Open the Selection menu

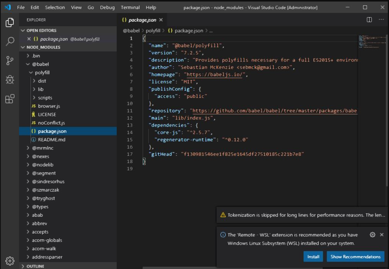click(x=55, y=8)
